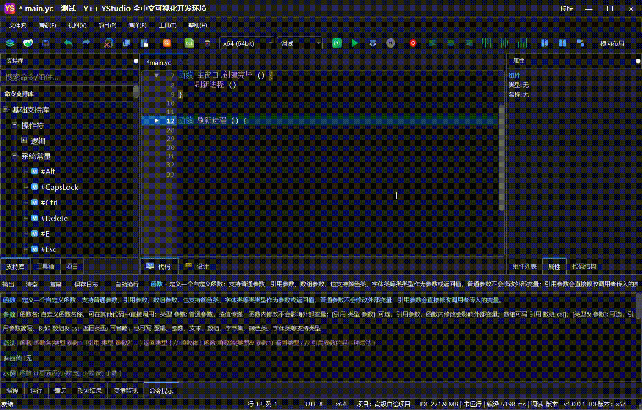Open the 项目(P) menu
The width and height of the screenshot is (642, 410).
[x=107, y=26]
